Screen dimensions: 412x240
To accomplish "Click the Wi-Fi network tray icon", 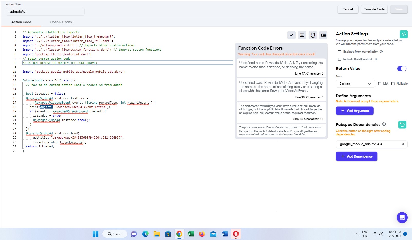I will [x=375, y=234].
